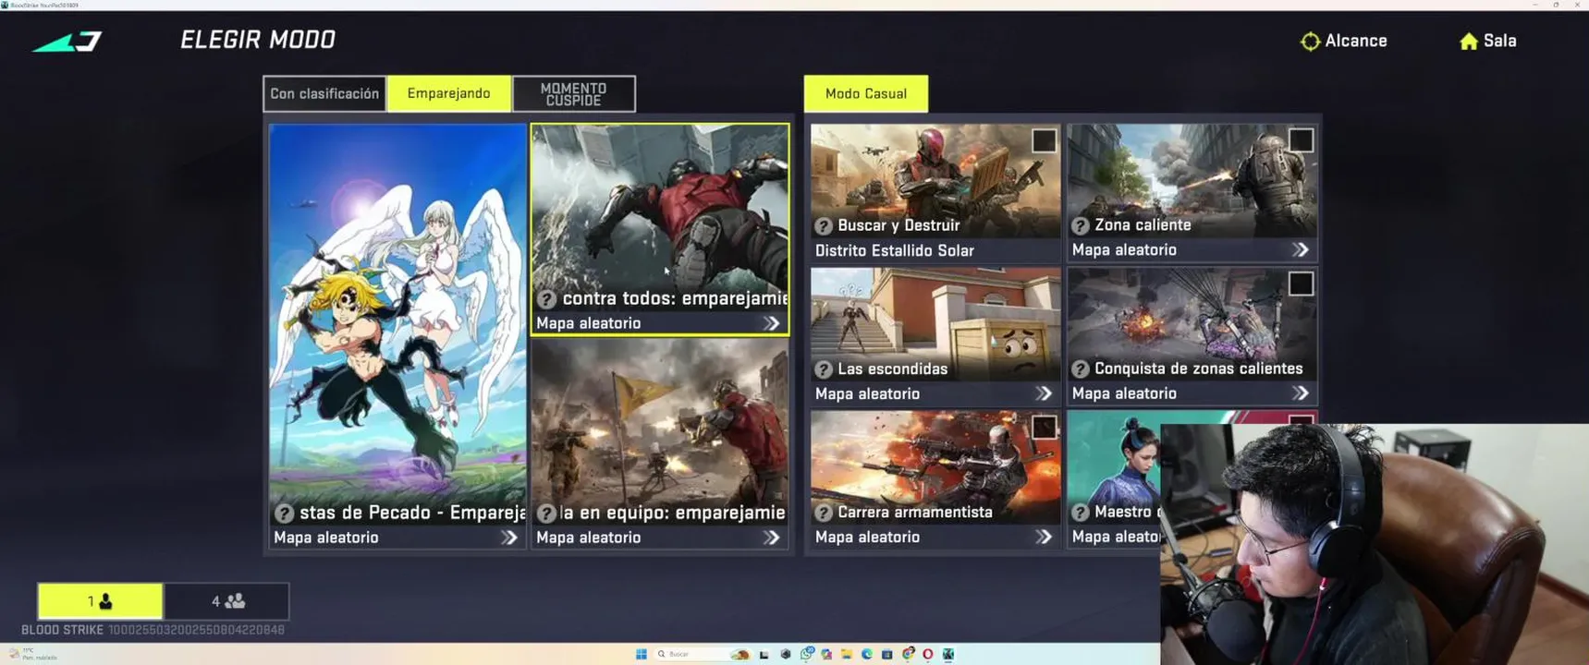Select the Modo Casual tab

click(866, 93)
